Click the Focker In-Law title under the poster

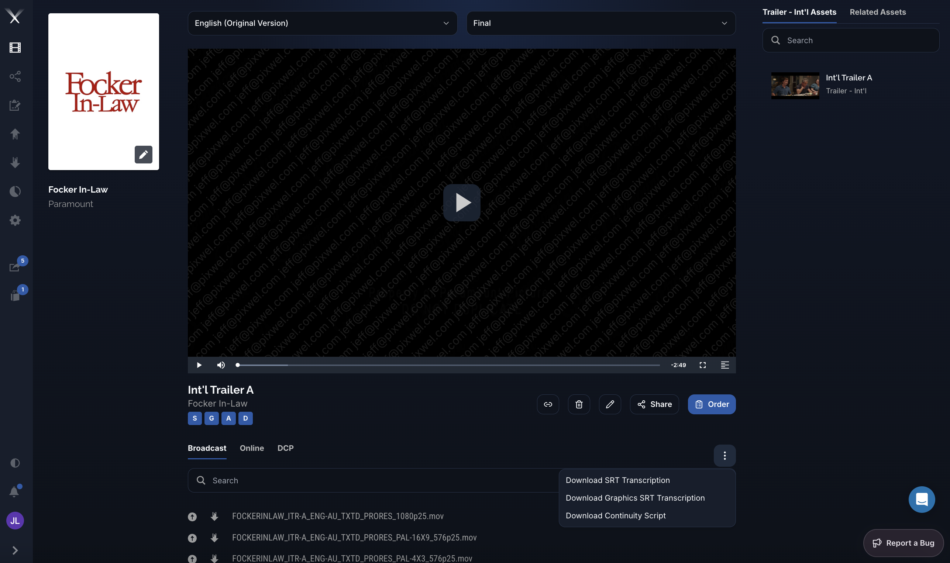tap(78, 190)
